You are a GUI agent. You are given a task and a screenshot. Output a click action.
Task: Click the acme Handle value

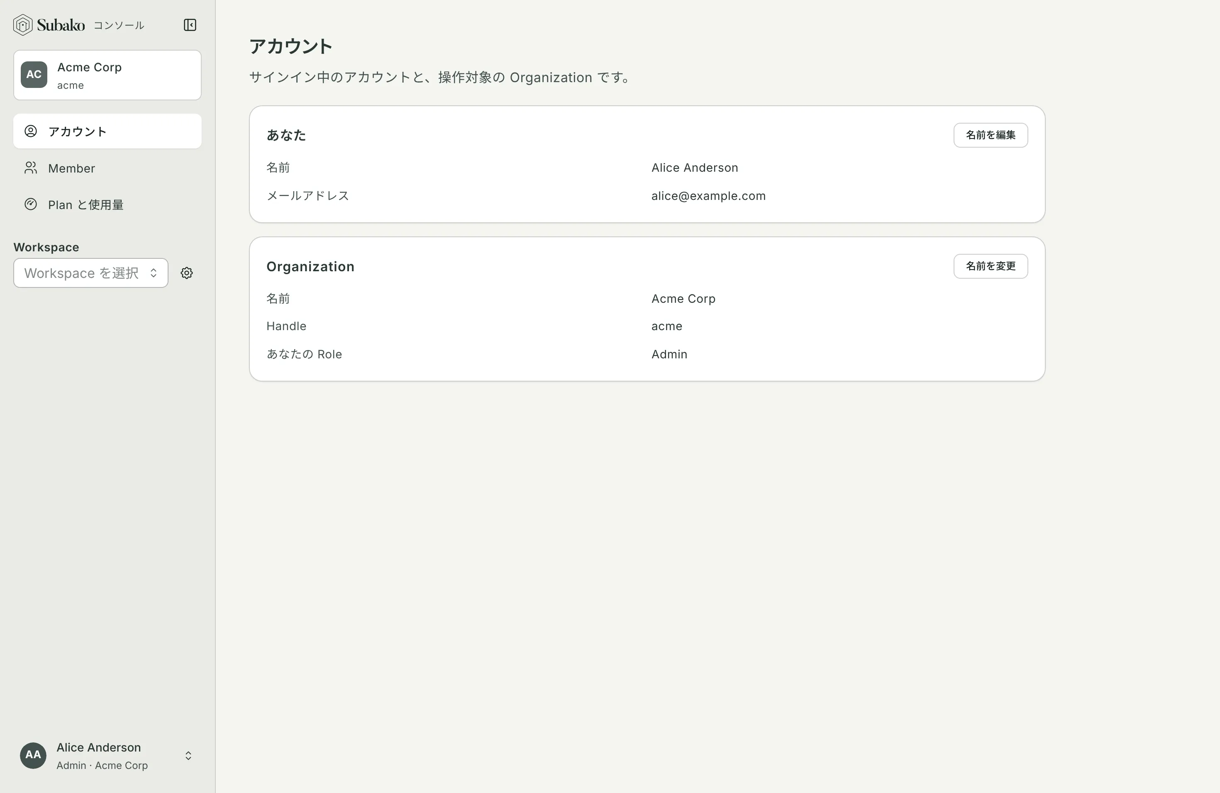(x=666, y=326)
